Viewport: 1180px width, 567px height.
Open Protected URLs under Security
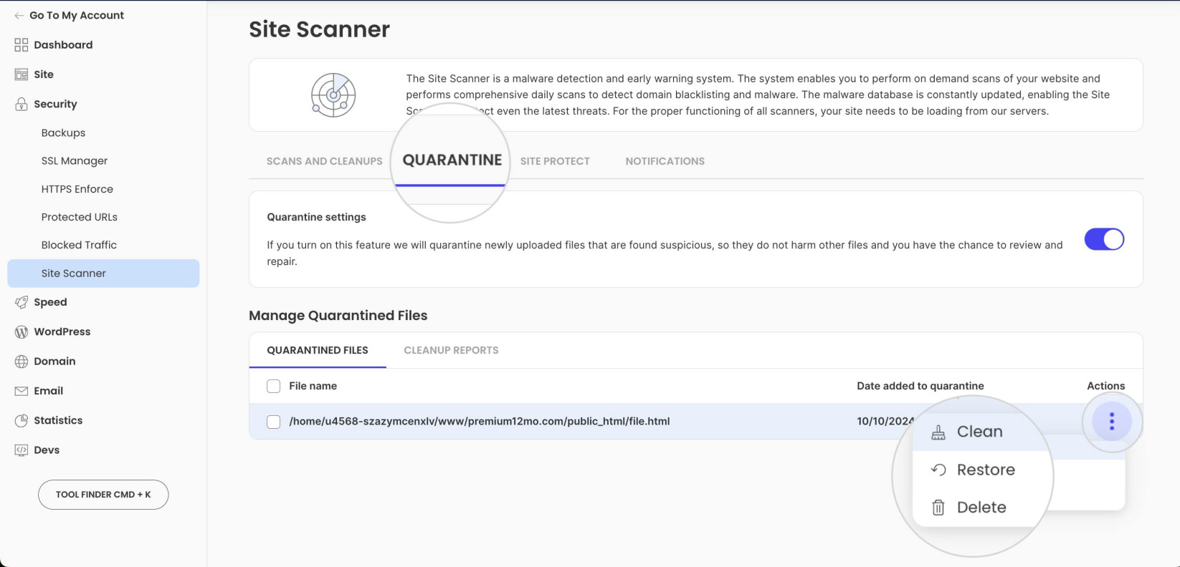pos(80,217)
